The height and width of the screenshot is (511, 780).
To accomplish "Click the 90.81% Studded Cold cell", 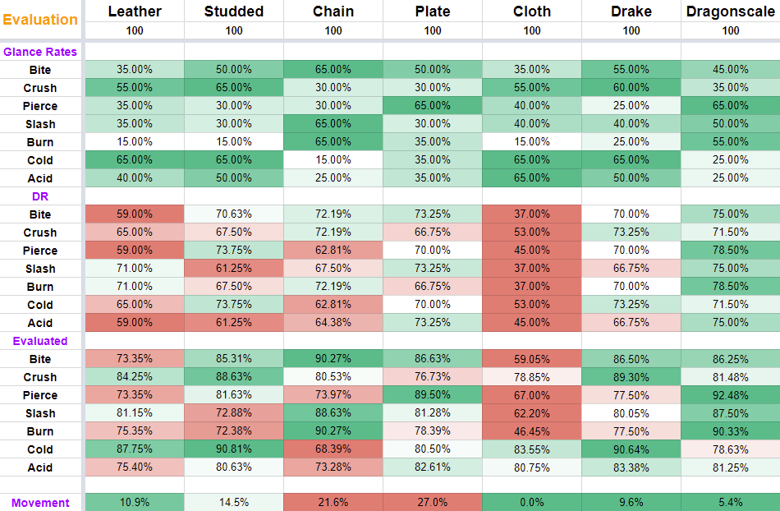I will tap(234, 449).
